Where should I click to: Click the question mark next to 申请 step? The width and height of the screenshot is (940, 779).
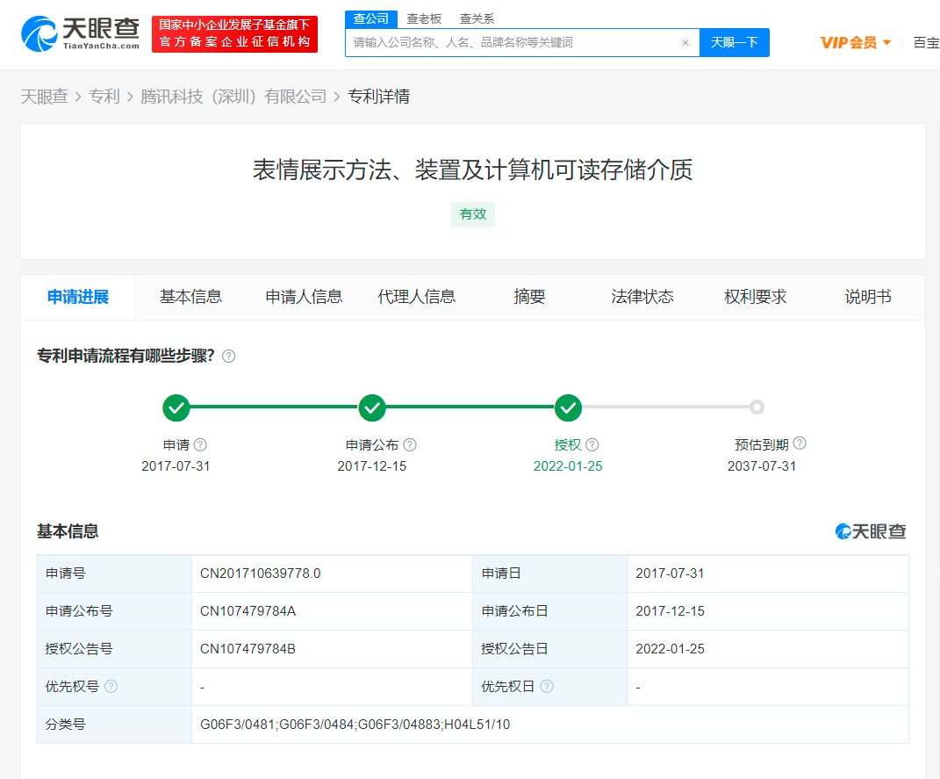tap(200, 444)
